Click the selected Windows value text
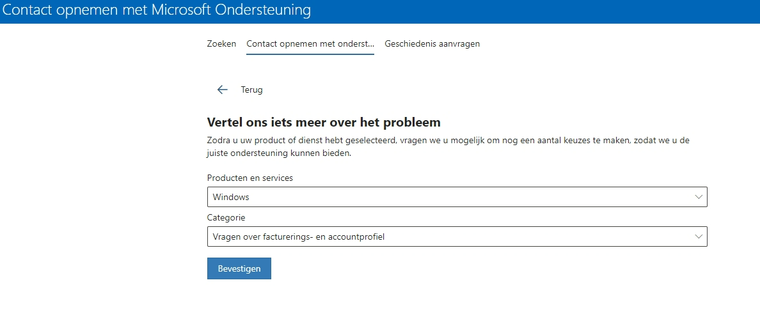The height and width of the screenshot is (310, 760). pos(231,197)
